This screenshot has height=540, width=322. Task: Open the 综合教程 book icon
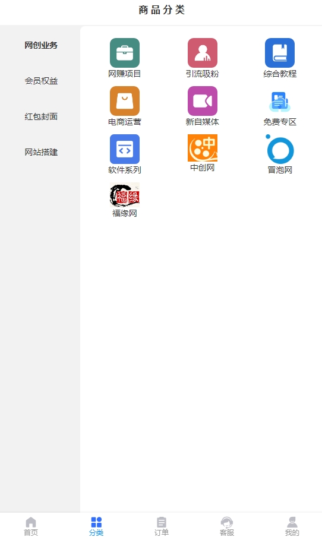[x=280, y=53]
